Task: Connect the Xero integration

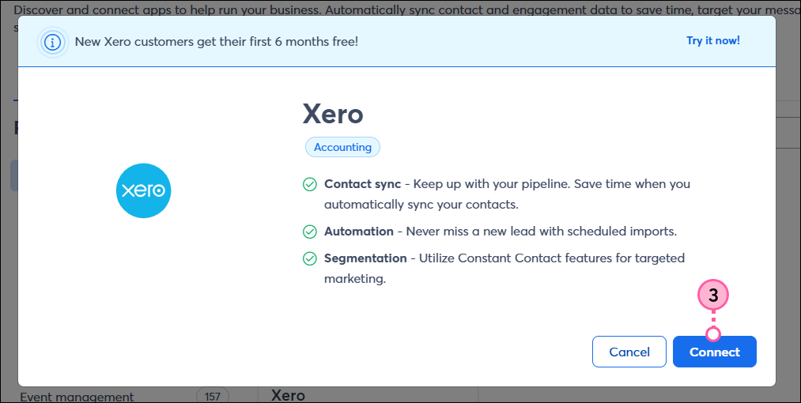Action: [715, 352]
